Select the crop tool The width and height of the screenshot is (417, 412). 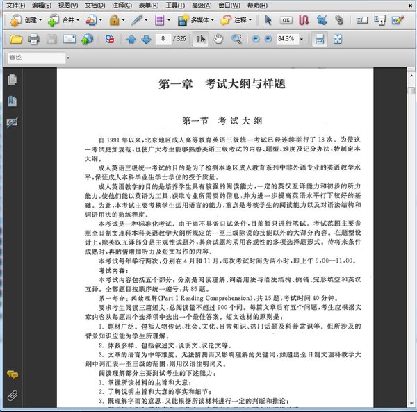tap(322, 20)
